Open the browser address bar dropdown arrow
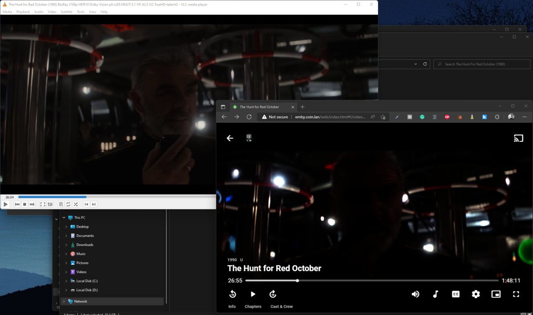Image resolution: width=533 pixels, height=315 pixels. [416, 64]
